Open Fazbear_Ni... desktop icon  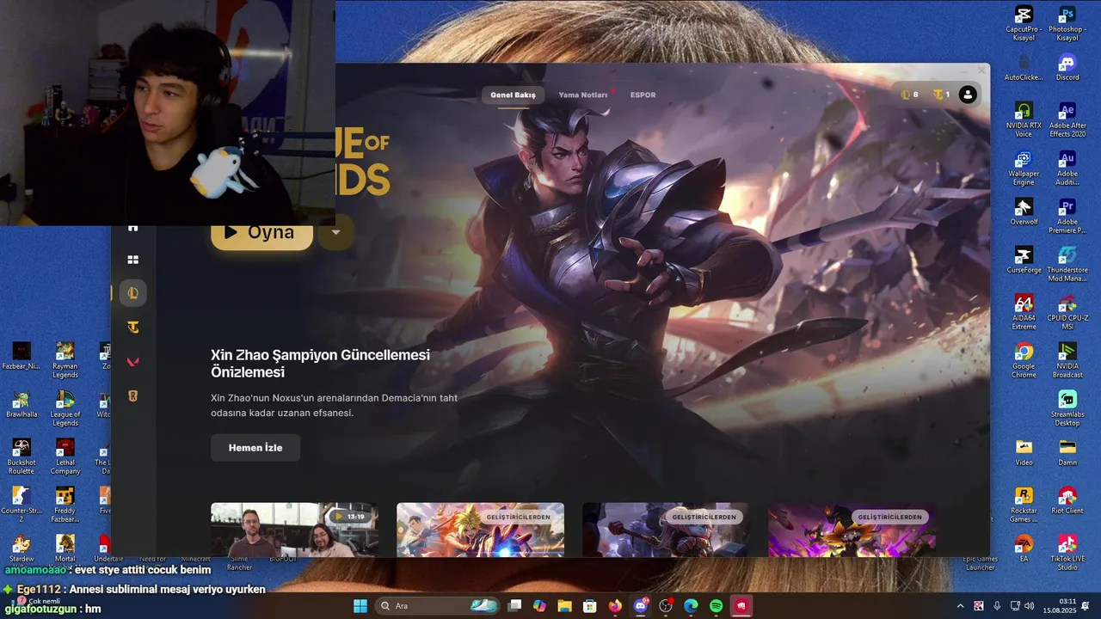(x=22, y=356)
